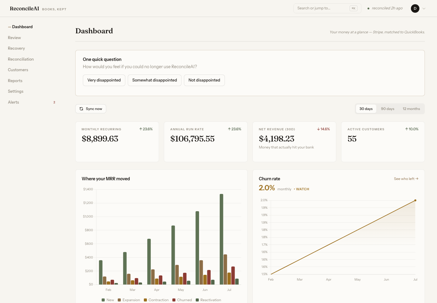Click the Where your MRR moved heading
The image size is (437, 303).
[106, 179]
